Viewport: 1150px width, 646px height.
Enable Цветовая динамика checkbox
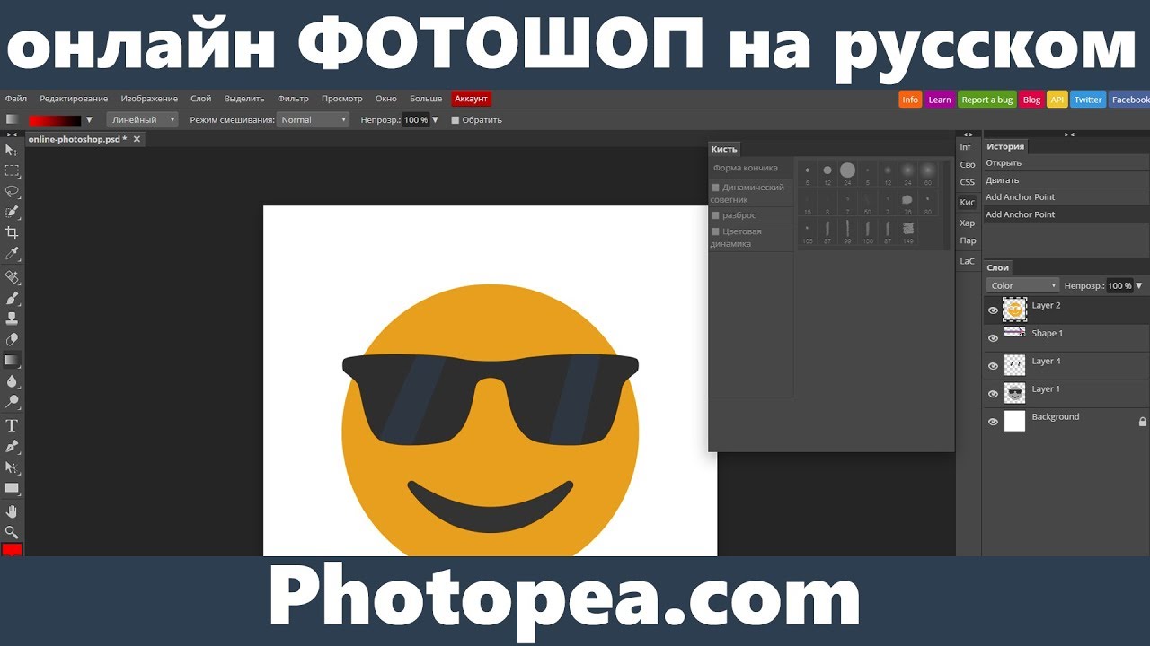pyautogui.click(x=715, y=231)
